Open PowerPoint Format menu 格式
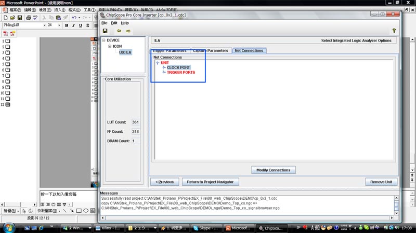The width and height of the screenshot is (416, 233). click(x=74, y=10)
